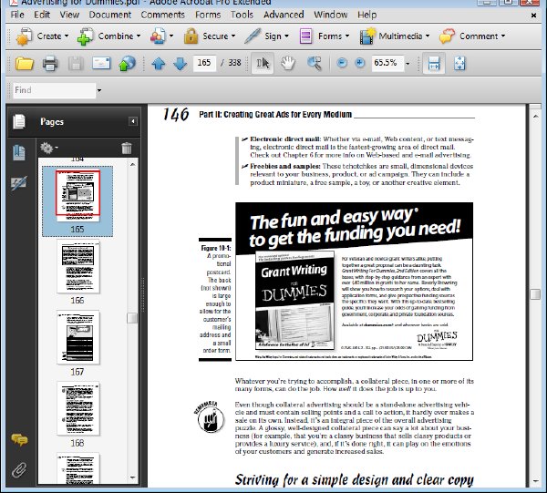Open the Combine dropdown
547x493 pixels.
point(108,36)
